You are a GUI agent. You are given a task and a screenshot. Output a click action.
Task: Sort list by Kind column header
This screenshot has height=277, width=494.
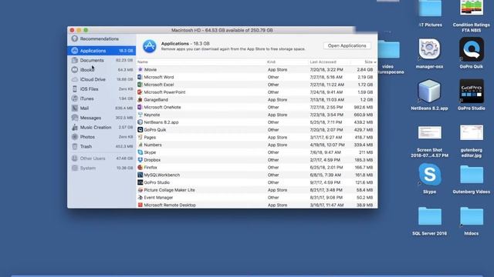(271, 62)
